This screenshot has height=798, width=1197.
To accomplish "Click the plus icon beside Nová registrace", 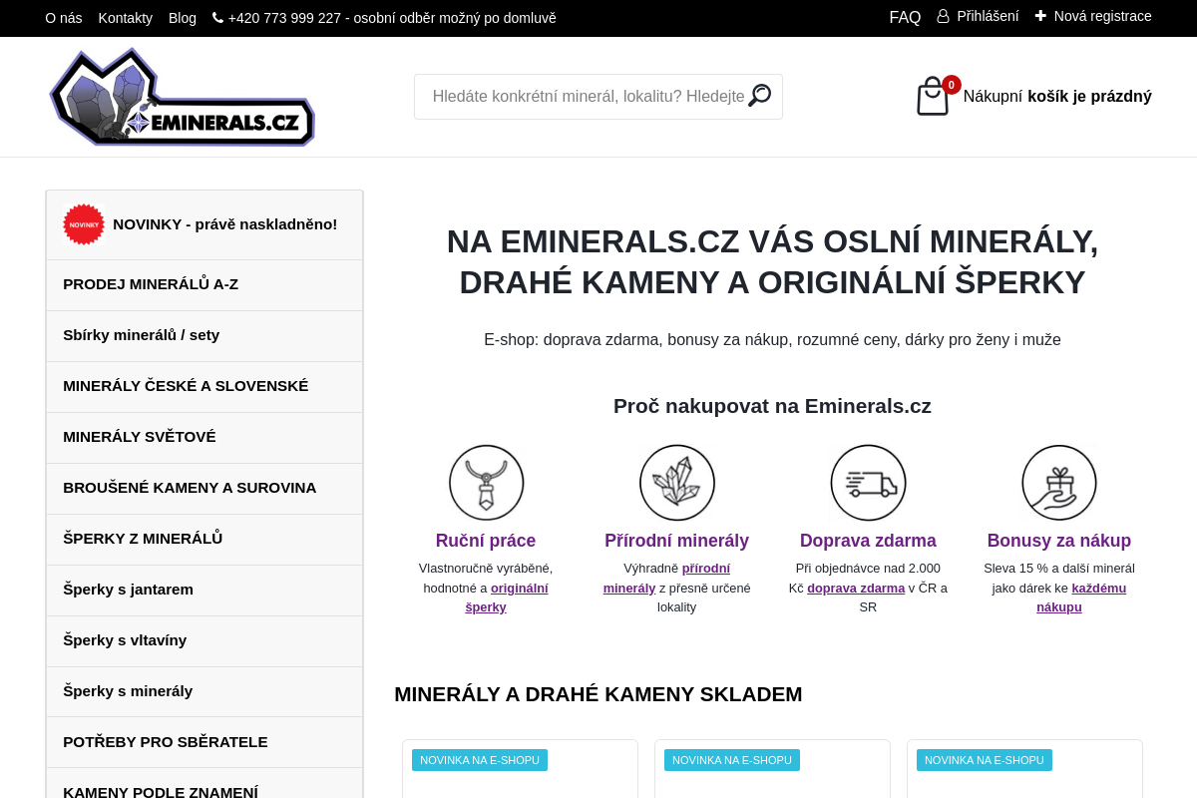I will [1040, 16].
